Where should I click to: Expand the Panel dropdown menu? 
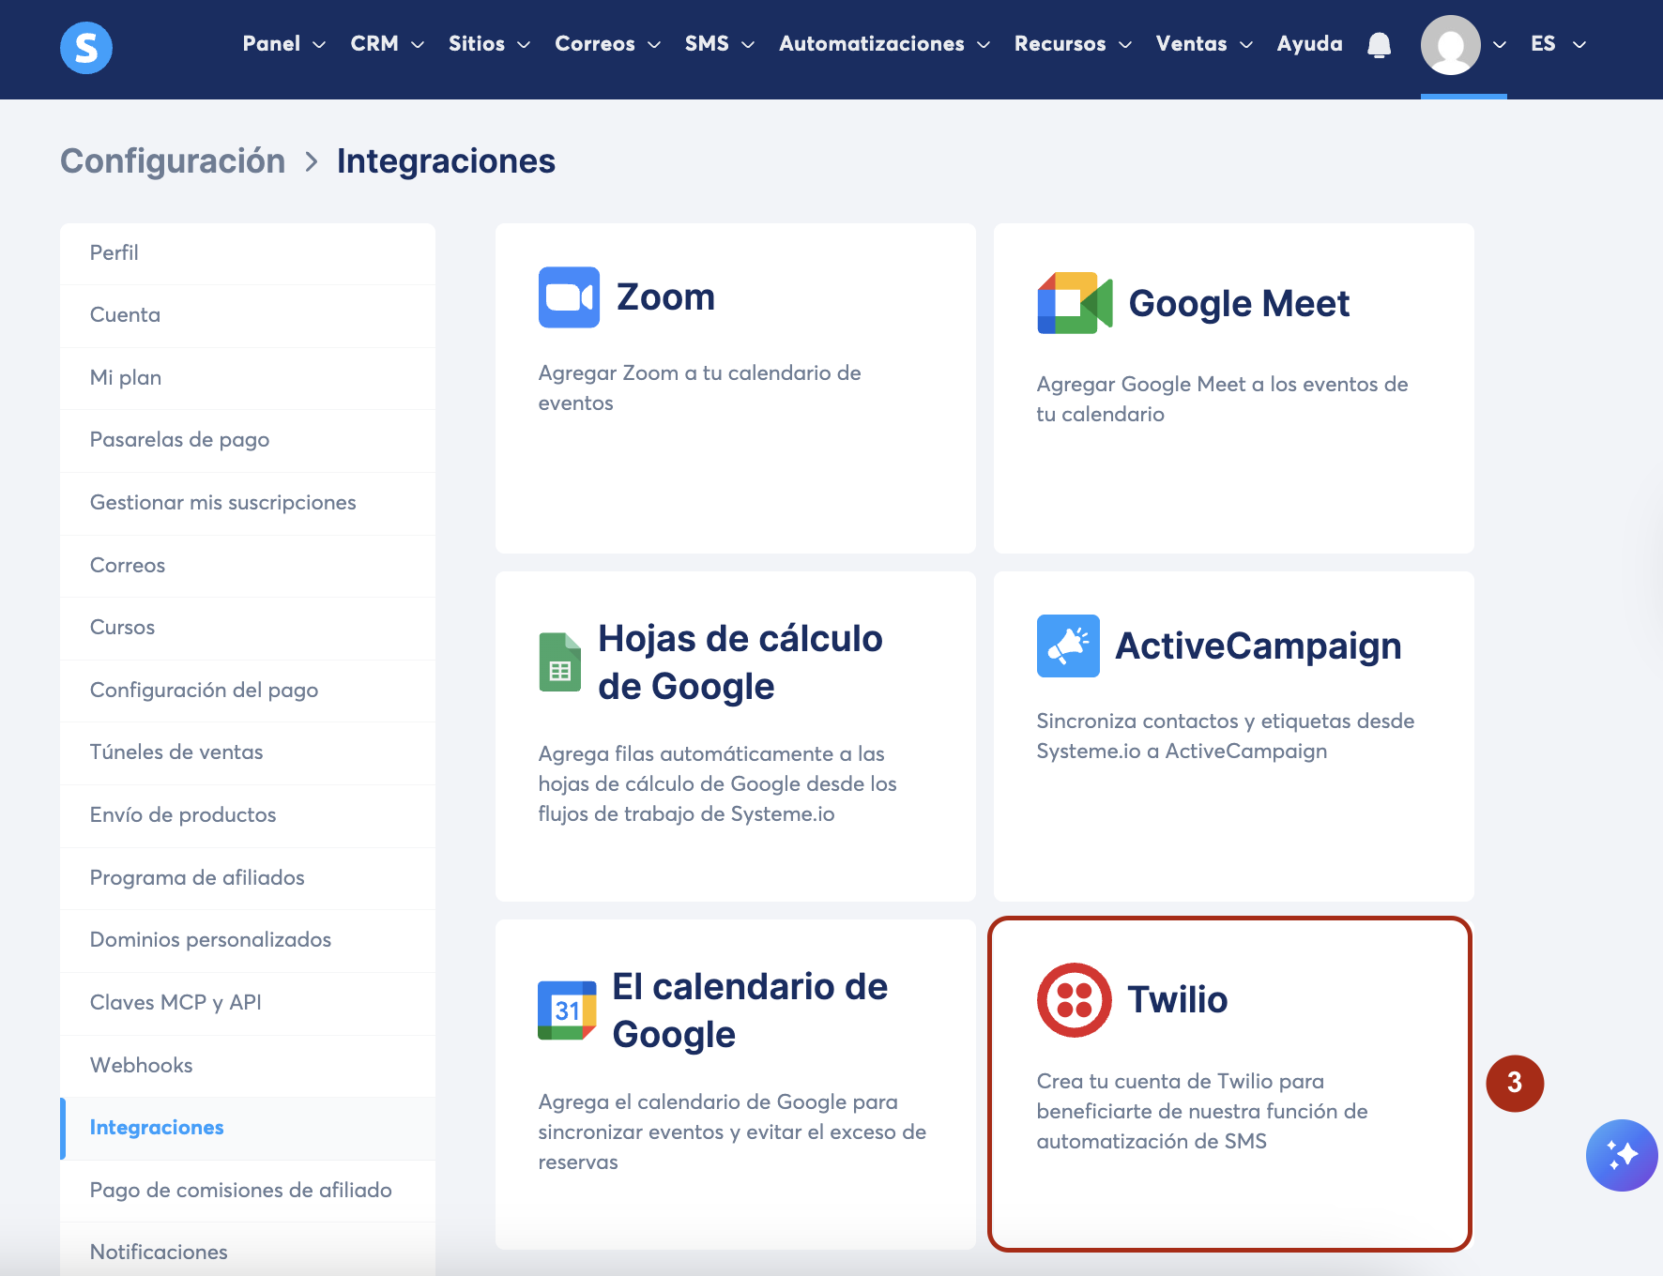coord(283,44)
